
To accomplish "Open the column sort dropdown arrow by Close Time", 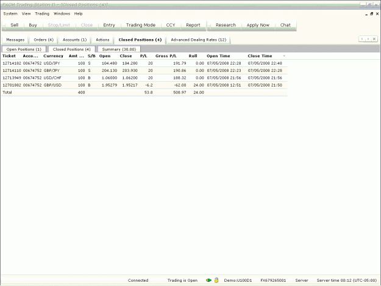I will point(284,56).
